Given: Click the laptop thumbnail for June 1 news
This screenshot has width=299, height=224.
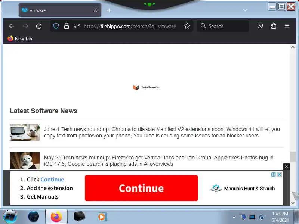Looking at the screenshot, I should pyautogui.click(x=25, y=133).
